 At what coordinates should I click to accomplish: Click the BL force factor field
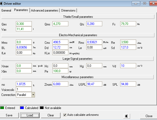pos(24,47)
